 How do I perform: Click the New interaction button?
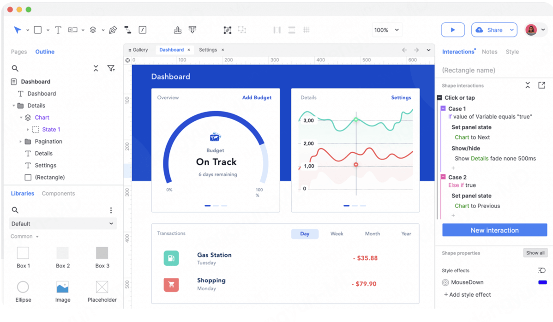point(494,230)
